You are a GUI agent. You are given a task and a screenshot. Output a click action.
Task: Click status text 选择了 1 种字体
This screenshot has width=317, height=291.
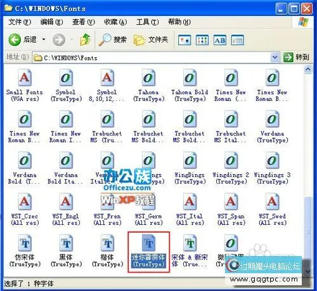(x=29, y=283)
